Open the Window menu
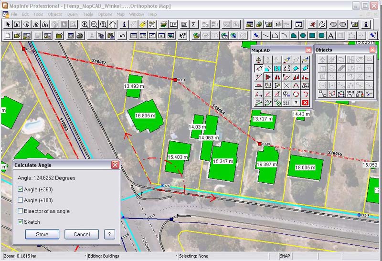The height and width of the screenshot is (261, 382). point(137,14)
